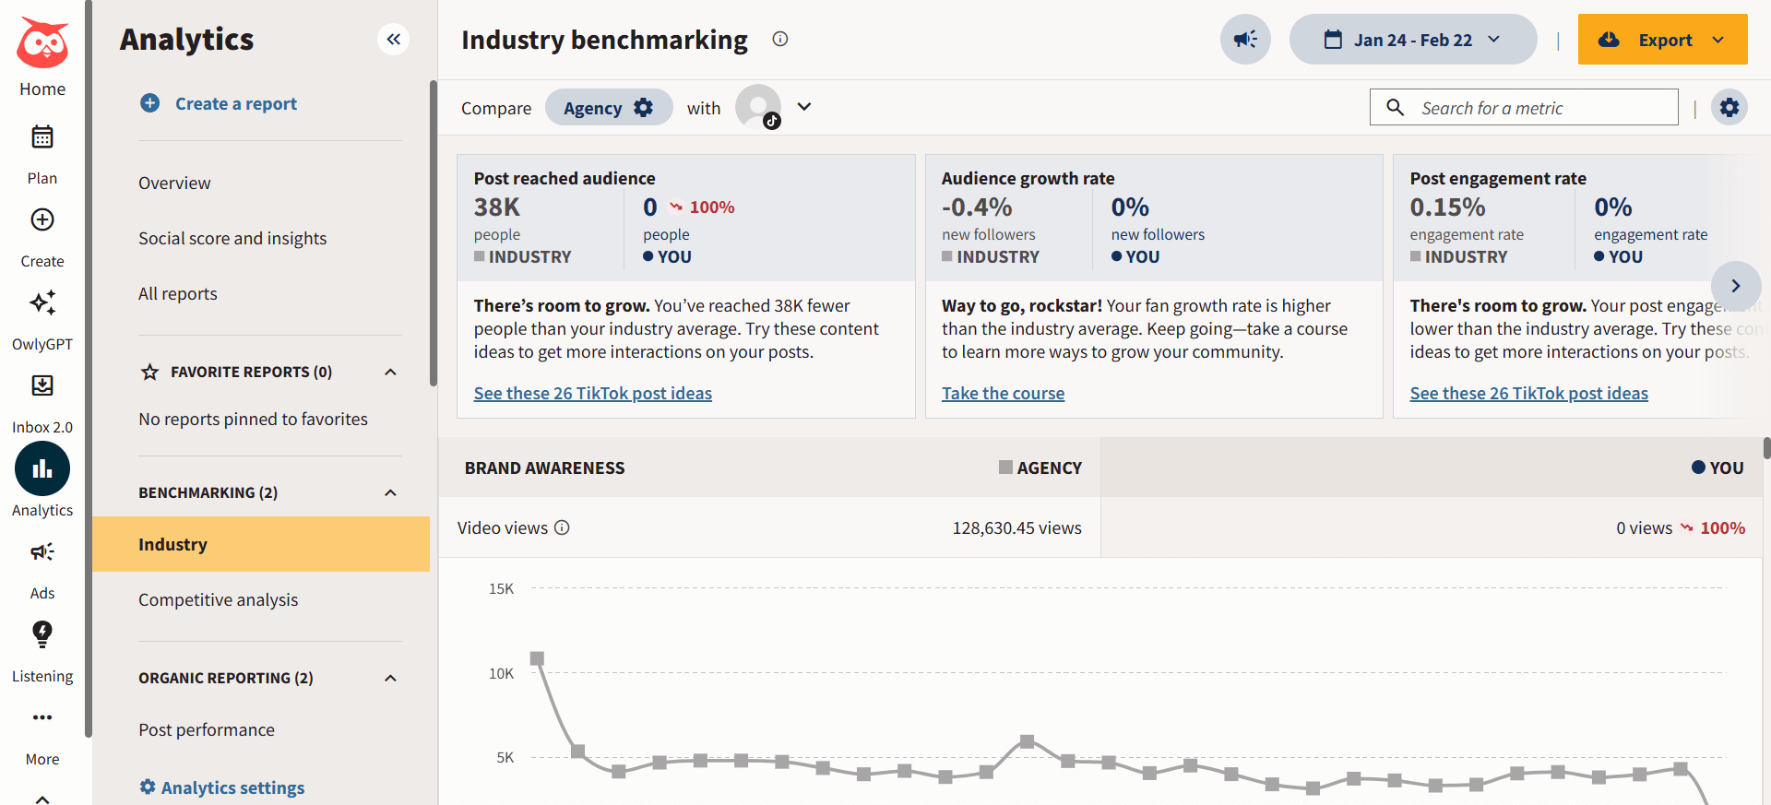Click the main content vertical scrollbar
The width and height of the screenshot is (1771, 805).
[x=1766, y=448]
